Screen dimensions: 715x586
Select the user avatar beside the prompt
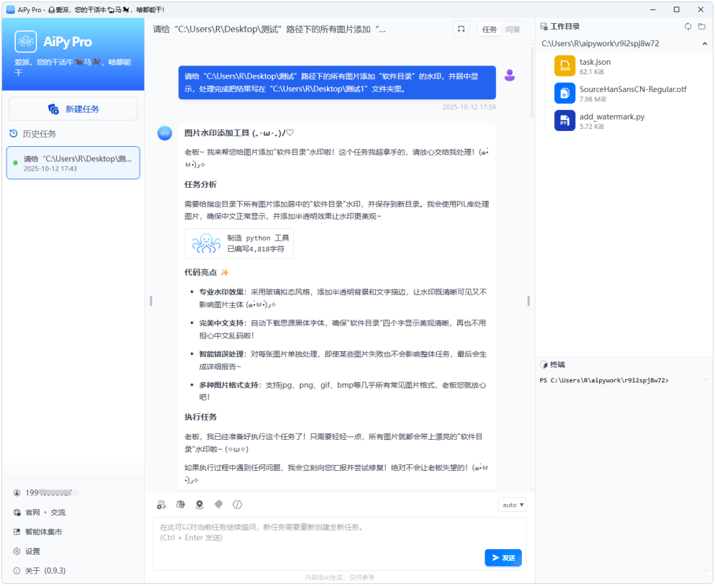click(x=510, y=75)
